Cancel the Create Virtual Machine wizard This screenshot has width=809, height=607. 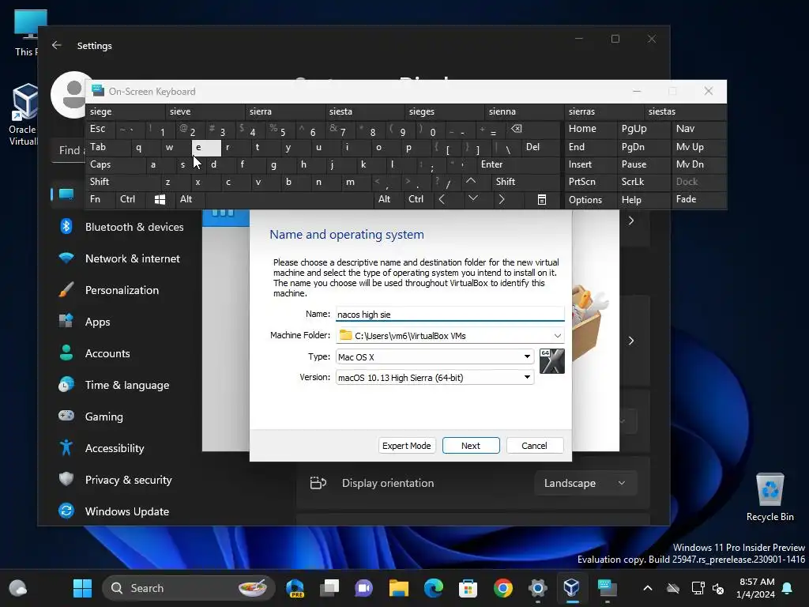535,446
